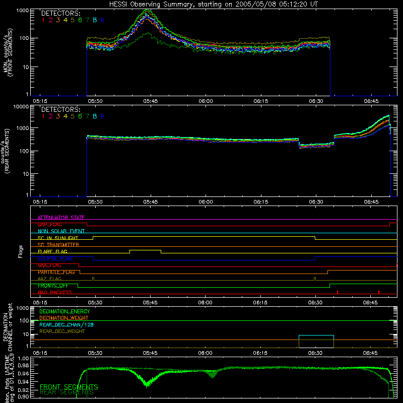Click the raised FLARE_FLAG step segment

[x=146, y=250]
